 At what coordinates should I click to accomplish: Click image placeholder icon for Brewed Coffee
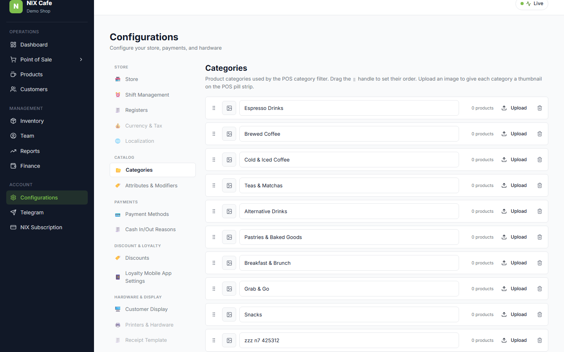click(229, 134)
